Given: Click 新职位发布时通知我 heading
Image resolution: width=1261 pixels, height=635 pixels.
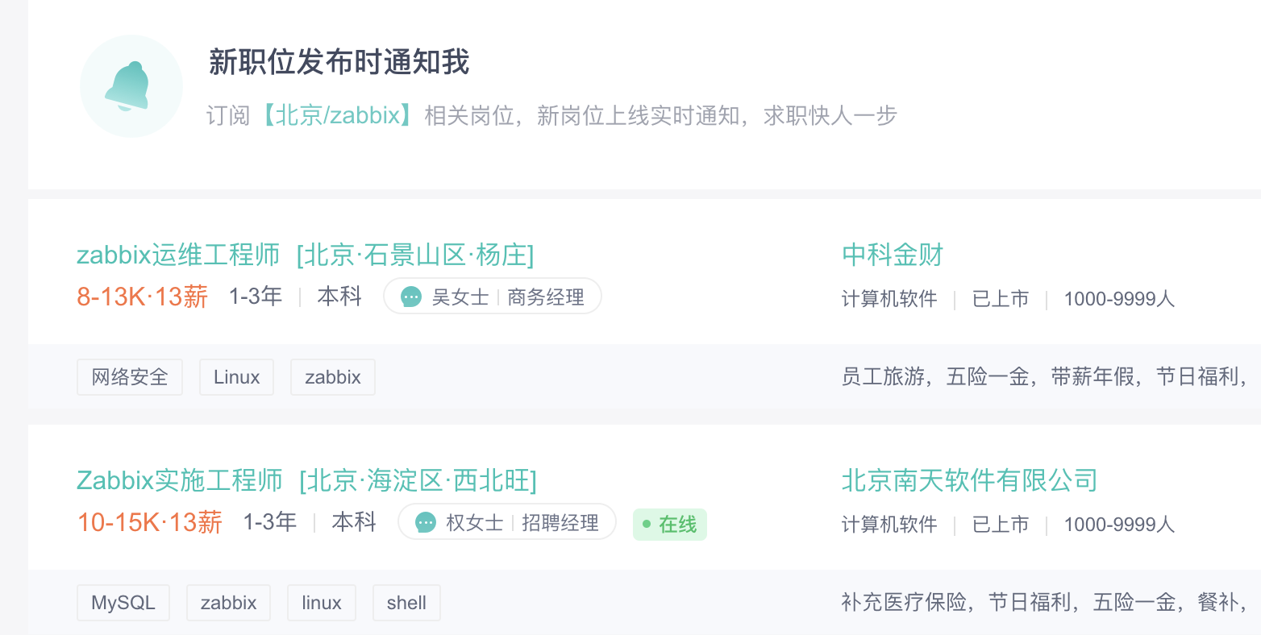Looking at the screenshot, I should (339, 62).
